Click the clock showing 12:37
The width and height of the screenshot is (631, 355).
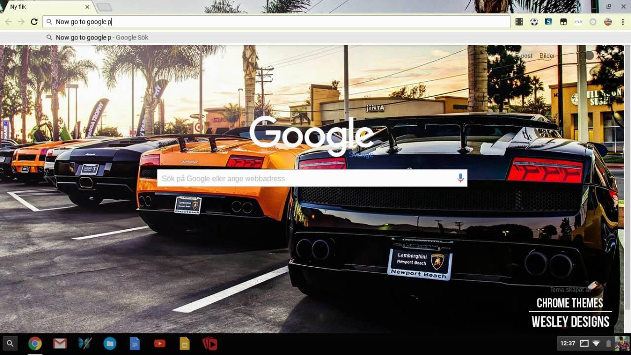click(568, 343)
